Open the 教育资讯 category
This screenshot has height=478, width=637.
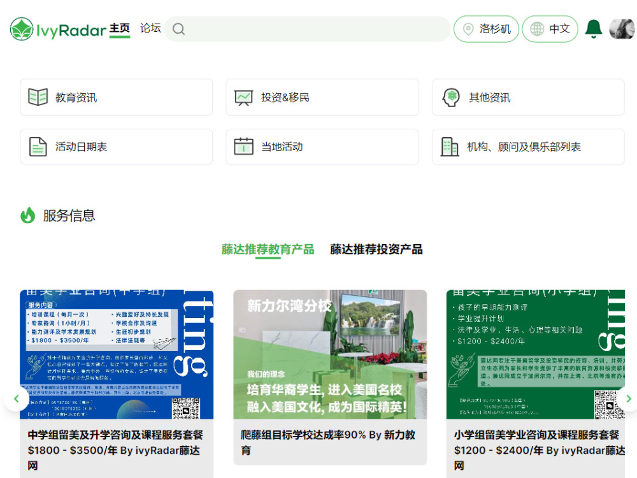[116, 97]
